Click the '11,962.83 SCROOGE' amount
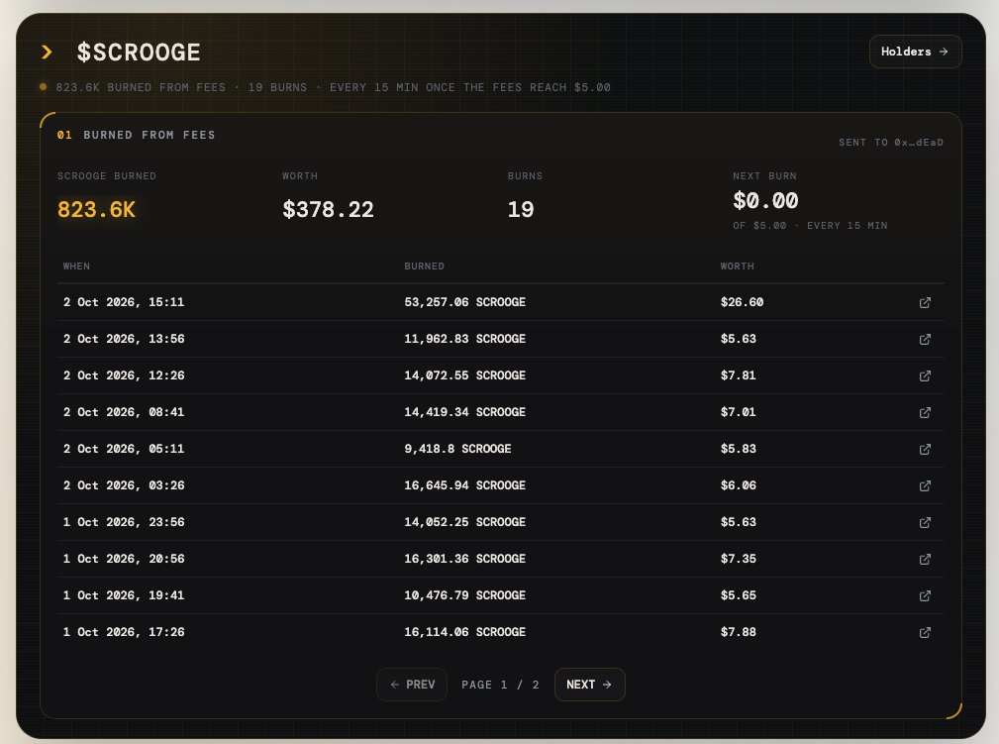The image size is (999, 744). 465,339
